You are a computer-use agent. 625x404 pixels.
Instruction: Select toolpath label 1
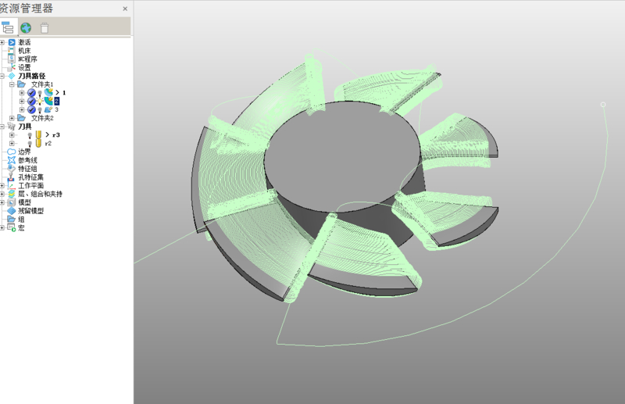click(64, 93)
